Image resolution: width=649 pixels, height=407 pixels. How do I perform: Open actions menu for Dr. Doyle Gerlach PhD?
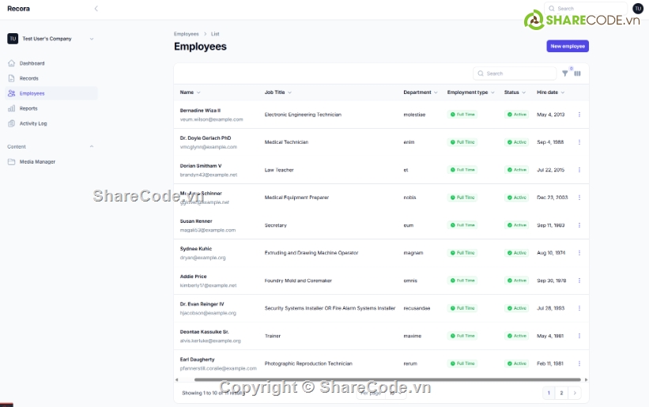pyautogui.click(x=579, y=142)
